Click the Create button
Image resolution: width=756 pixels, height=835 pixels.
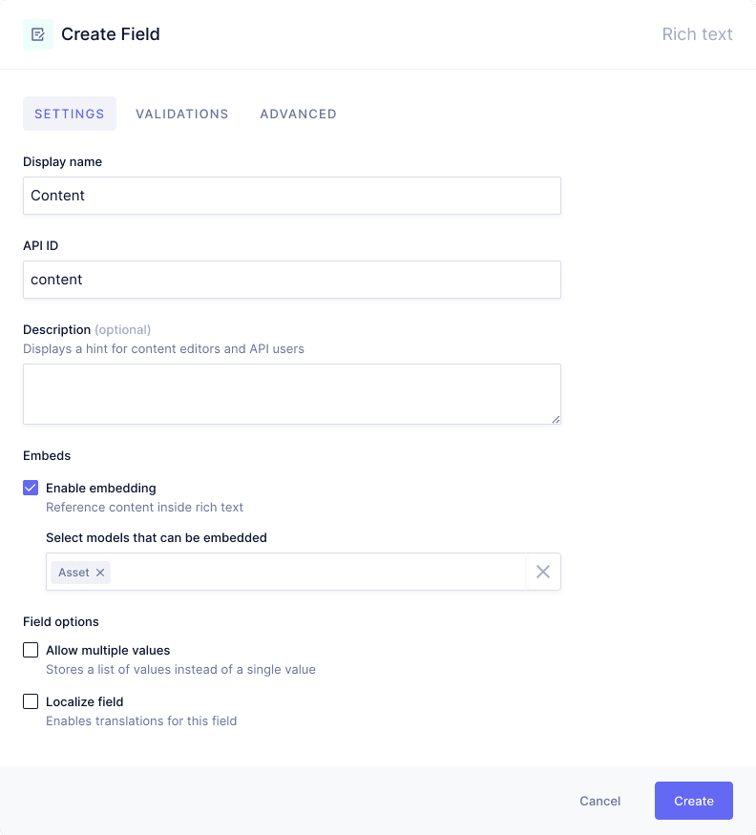tap(693, 801)
